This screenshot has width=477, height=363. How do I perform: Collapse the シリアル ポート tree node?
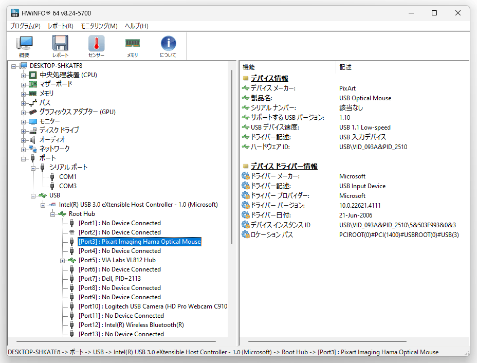pyautogui.click(x=33, y=168)
